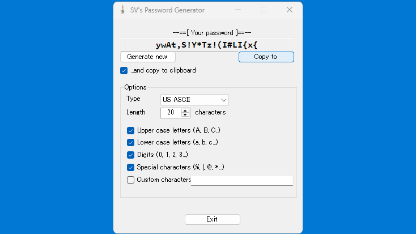Close the Password Generator window

pos(289,10)
